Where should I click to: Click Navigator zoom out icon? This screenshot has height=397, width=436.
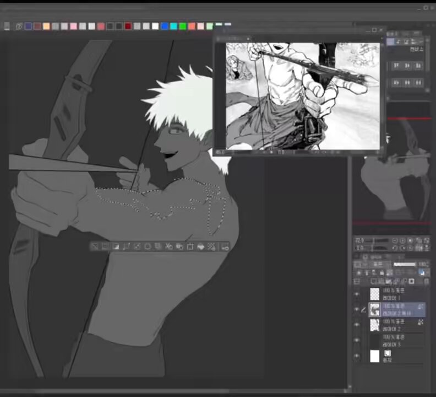click(x=395, y=240)
